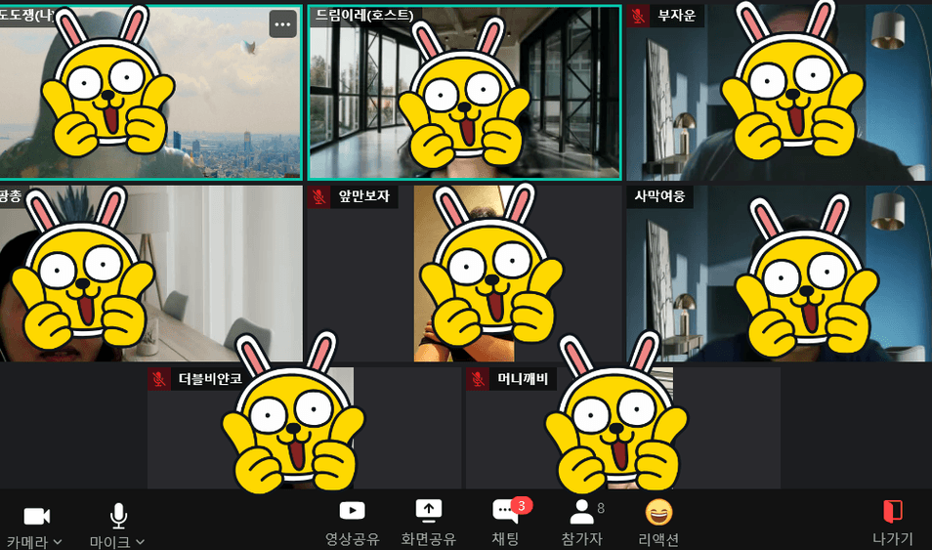Click the 부자운 name label
This screenshot has width=932, height=550.
click(676, 16)
